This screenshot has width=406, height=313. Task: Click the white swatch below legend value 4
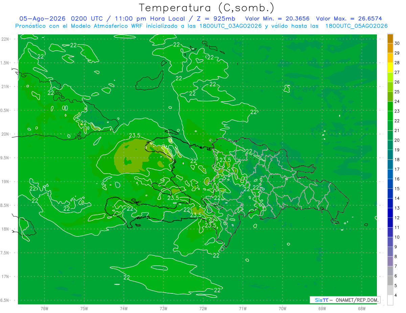tap(390, 300)
